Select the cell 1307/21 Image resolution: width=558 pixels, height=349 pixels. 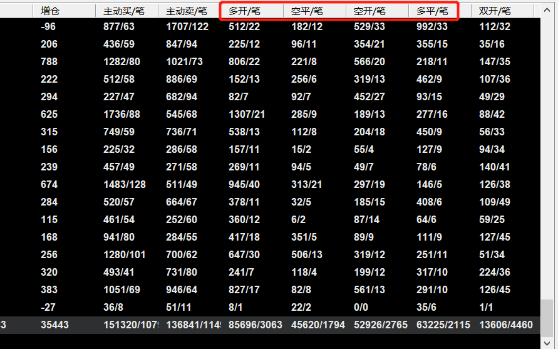(x=247, y=114)
